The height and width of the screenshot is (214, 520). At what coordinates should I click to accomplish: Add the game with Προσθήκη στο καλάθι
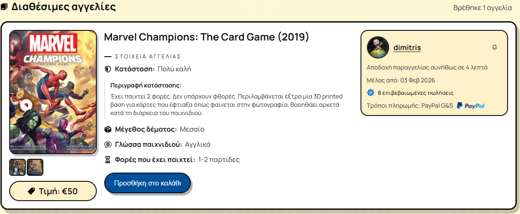point(148,183)
